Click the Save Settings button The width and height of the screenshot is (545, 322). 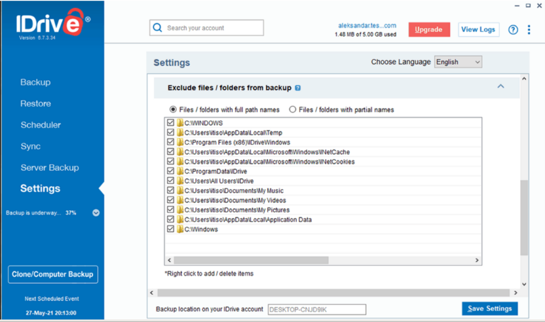pos(489,308)
